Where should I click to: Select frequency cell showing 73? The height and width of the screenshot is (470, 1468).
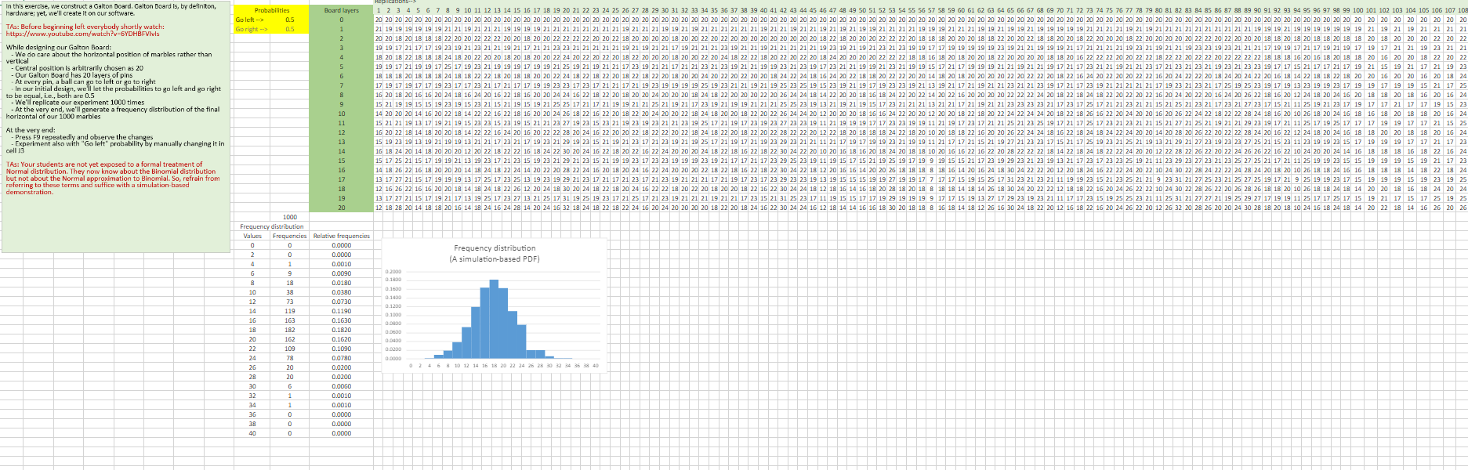click(290, 302)
